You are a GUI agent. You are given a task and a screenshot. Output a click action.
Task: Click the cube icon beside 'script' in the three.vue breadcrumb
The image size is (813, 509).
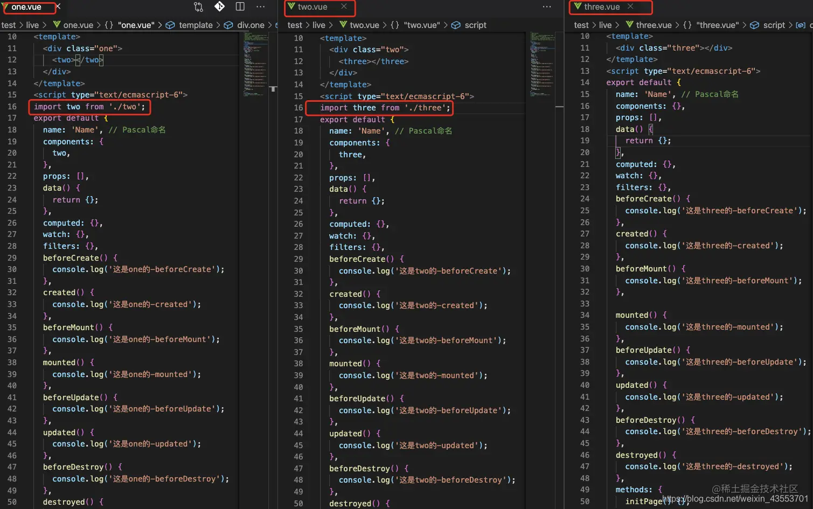pyautogui.click(x=754, y=25)
